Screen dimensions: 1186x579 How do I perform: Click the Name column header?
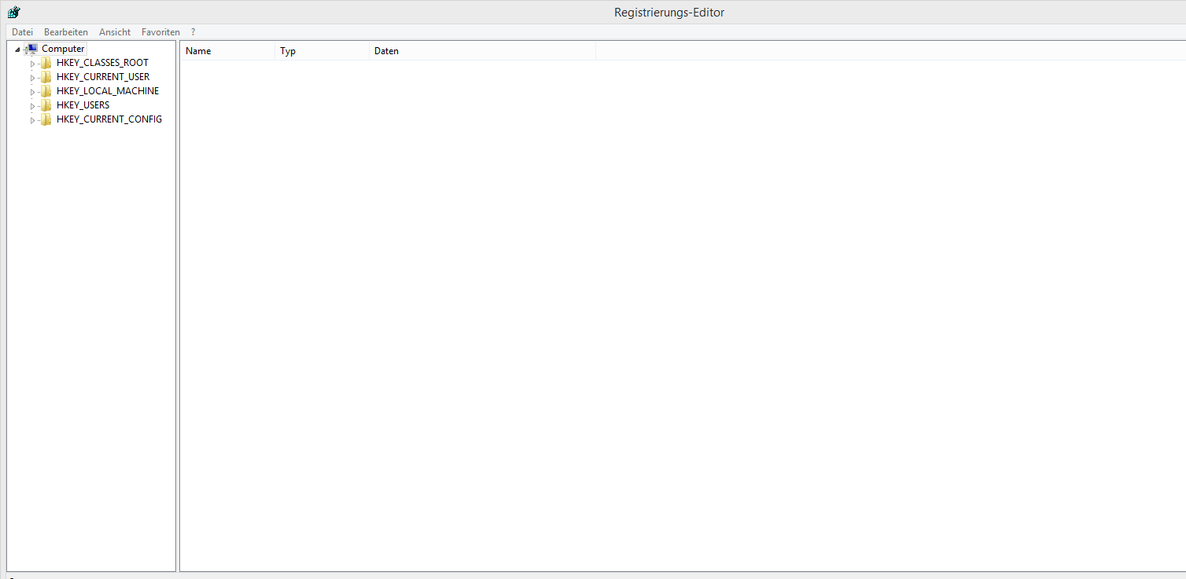(x=228, y=51)
